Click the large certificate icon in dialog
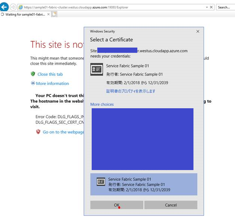Screen dimensions: 235x221 (x=97, y=69)
